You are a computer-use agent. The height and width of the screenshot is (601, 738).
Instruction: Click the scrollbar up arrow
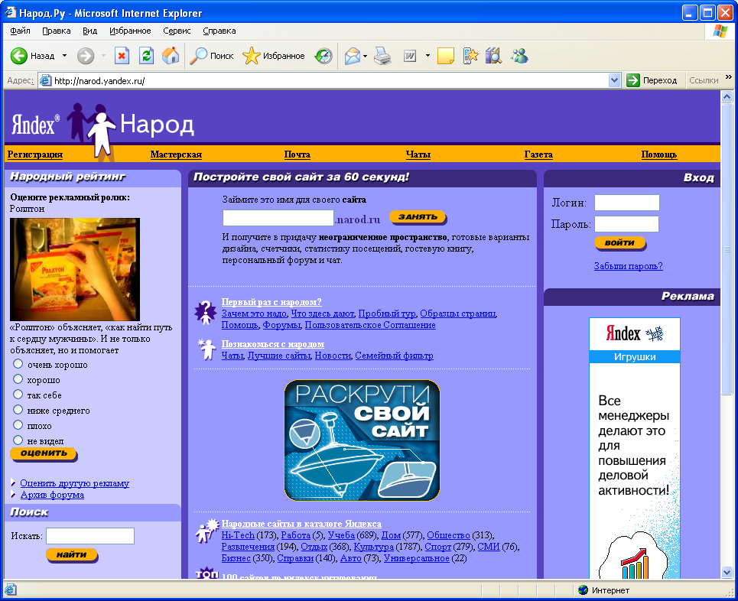(727, 97)
